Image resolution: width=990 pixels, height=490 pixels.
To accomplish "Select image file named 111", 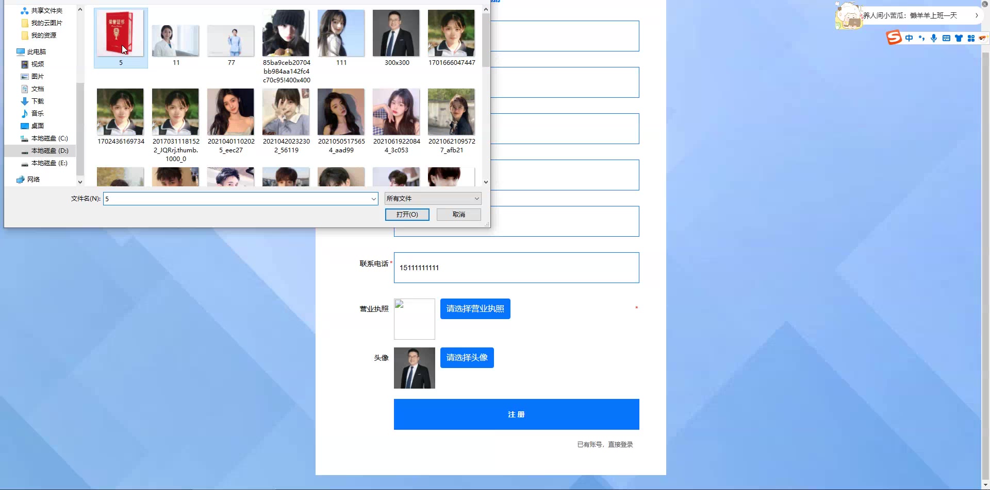I will pyautogui.click(x=341, y=38).
